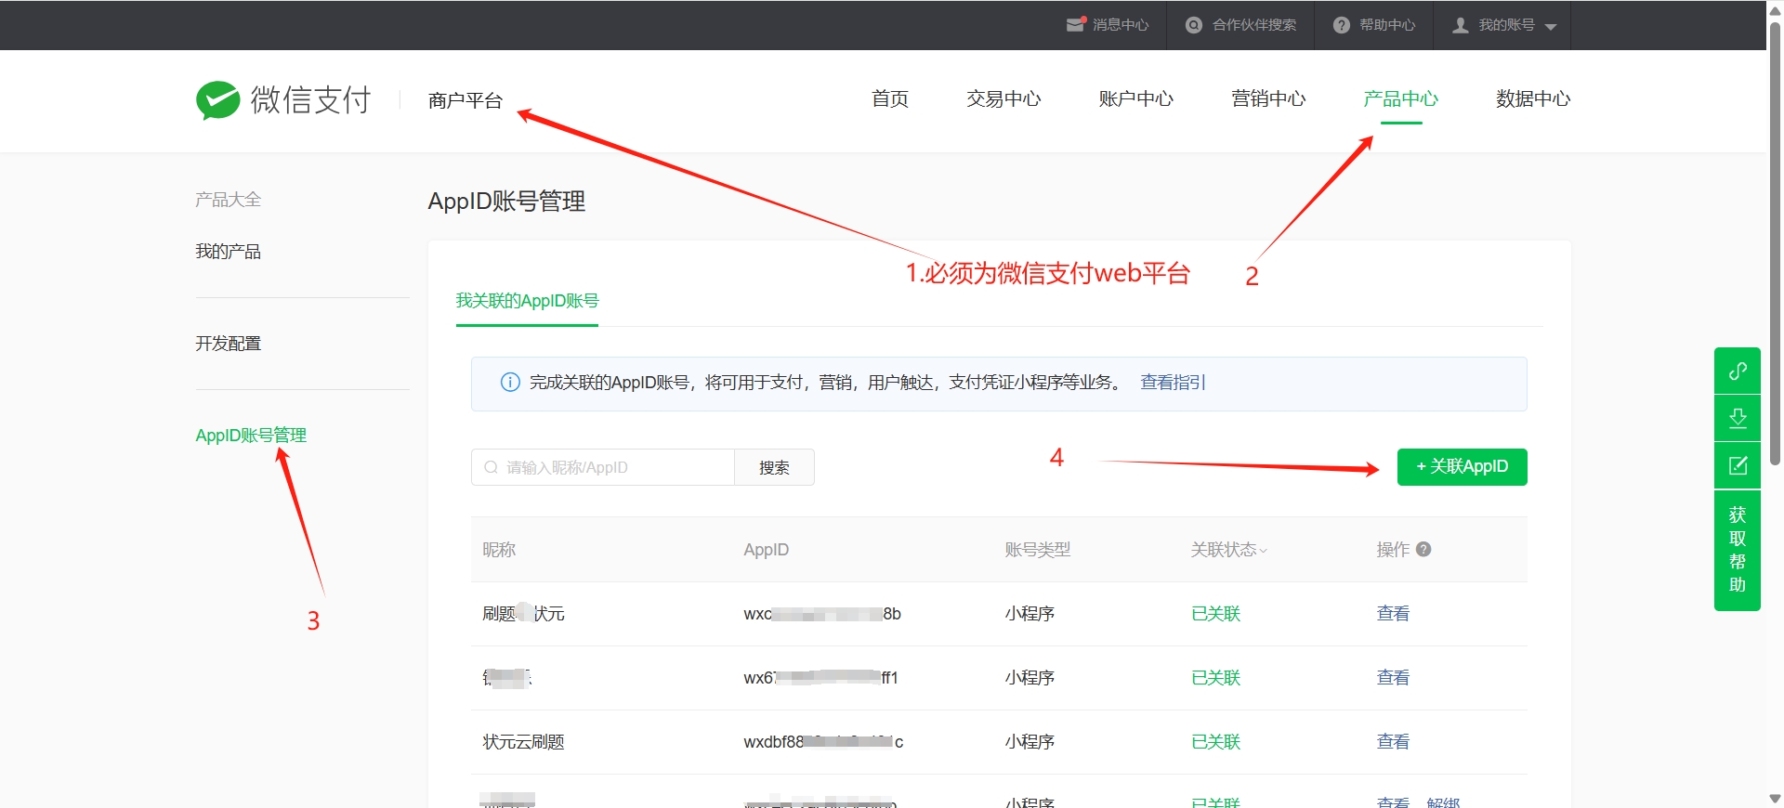Click the 商户平台 label

tap(466, 100)
